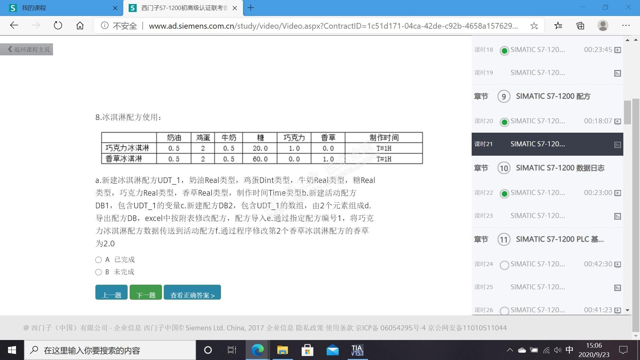Open TIA Portal V15.1 from taskbar
Viewport: 640px width, 360px height.
pyautogui.click(x=357, y=350)
